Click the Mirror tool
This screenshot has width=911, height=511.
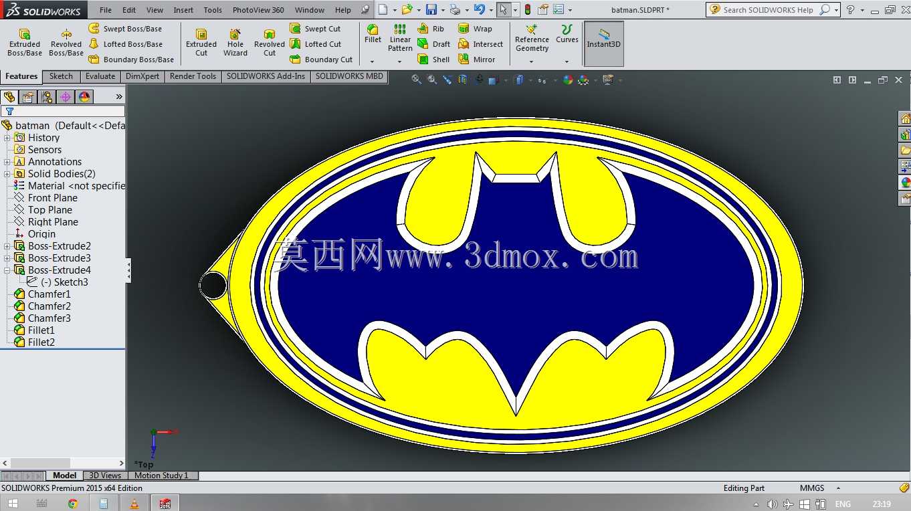click(476, 60)
